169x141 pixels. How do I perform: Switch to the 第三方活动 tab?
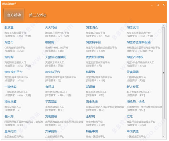[x=37, y=15]
